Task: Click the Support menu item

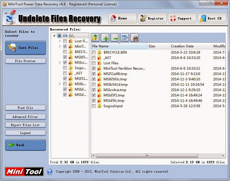Action: (182, 18)
